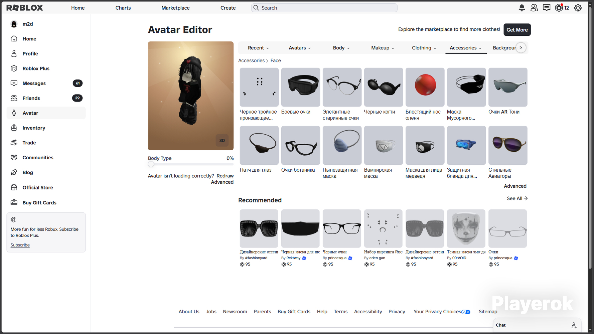Screen dimensions: 594x334
Task: Click the Blog icon in sidebar
Action: (x=14, y=172)
